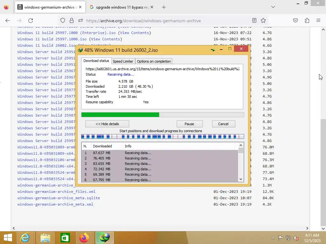Open File Explorer from the taskbar

coord(45,238)
